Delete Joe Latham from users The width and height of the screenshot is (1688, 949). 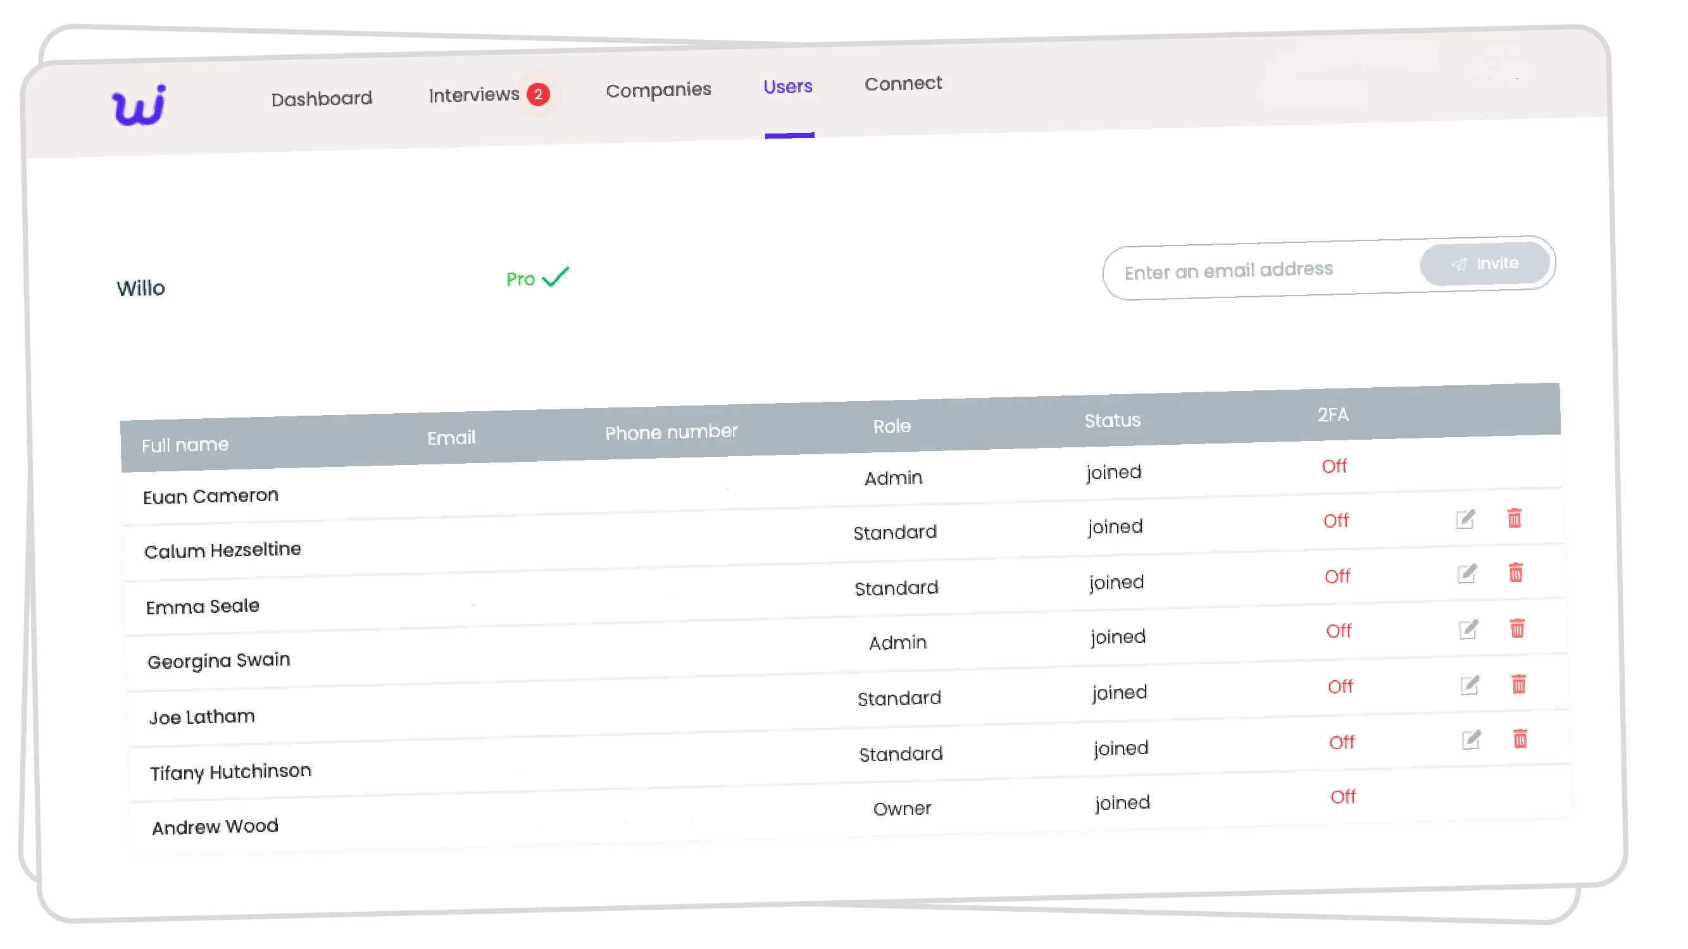pyautogui.click(x=1518, y=685)
